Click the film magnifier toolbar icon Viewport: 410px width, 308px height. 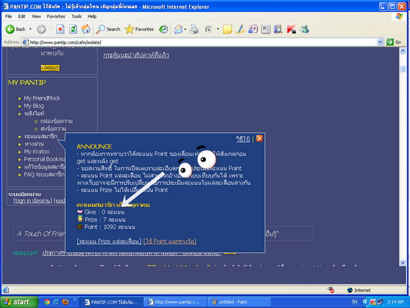[x=278, y=29]
